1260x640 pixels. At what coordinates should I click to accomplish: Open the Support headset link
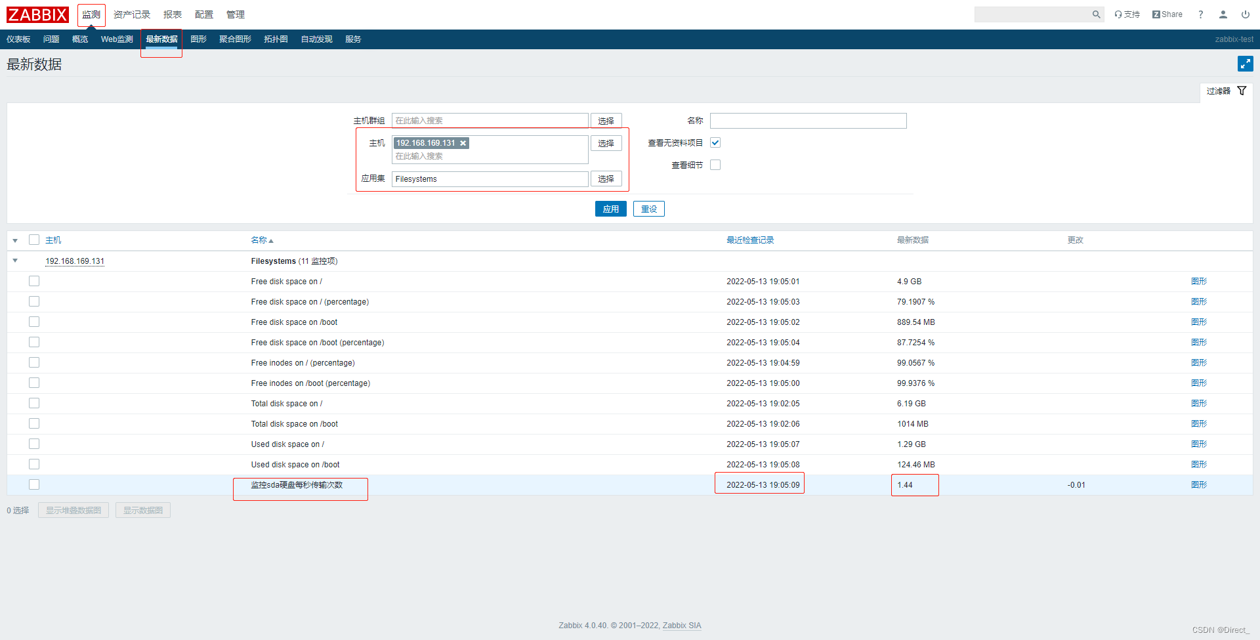click(1127, 14)
